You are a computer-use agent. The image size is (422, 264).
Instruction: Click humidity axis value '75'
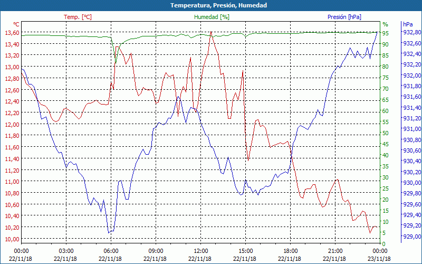(x=386, y=78)
